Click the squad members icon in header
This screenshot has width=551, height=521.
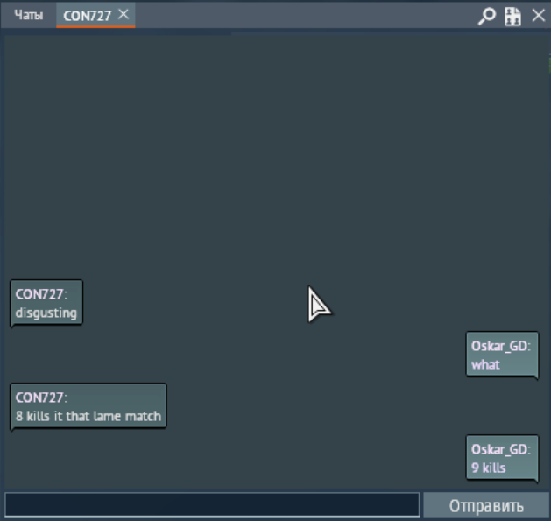click(x=512, y=16)
